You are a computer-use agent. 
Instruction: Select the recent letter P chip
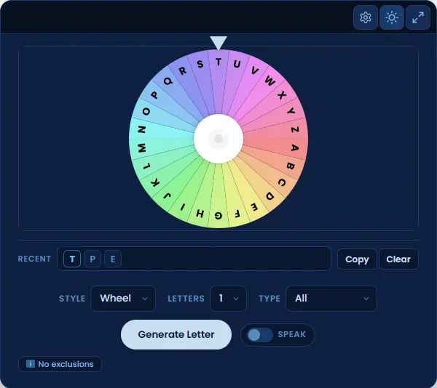point(92,259)
